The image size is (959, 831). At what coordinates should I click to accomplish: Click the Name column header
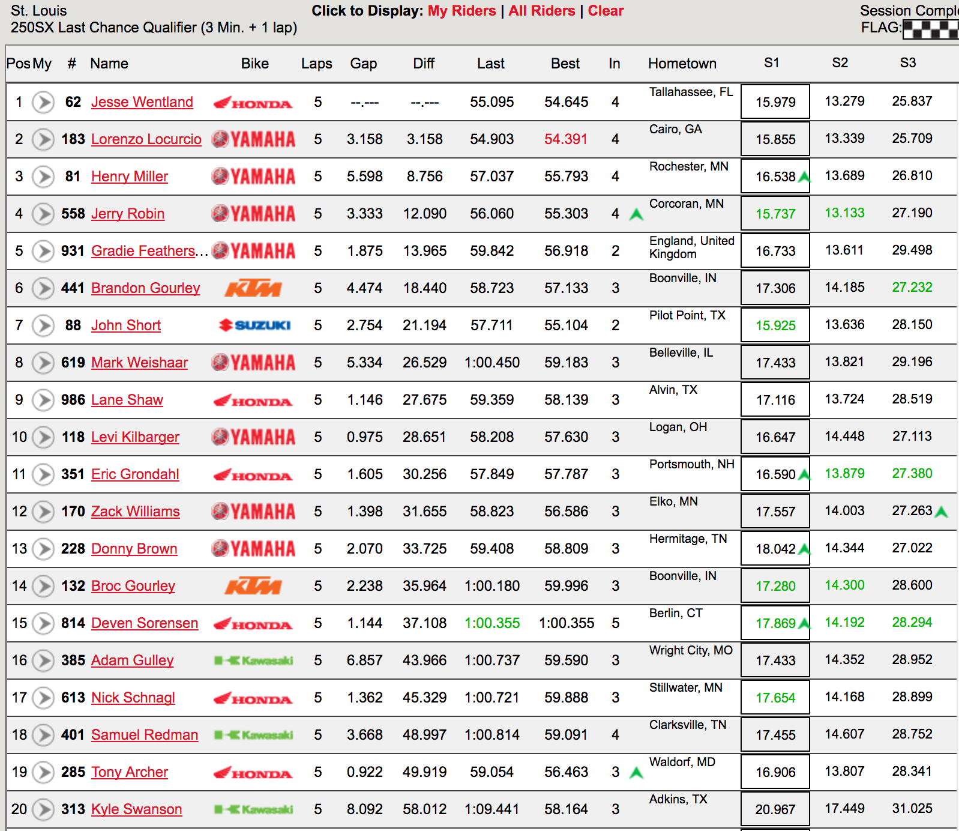pos(109,64)
